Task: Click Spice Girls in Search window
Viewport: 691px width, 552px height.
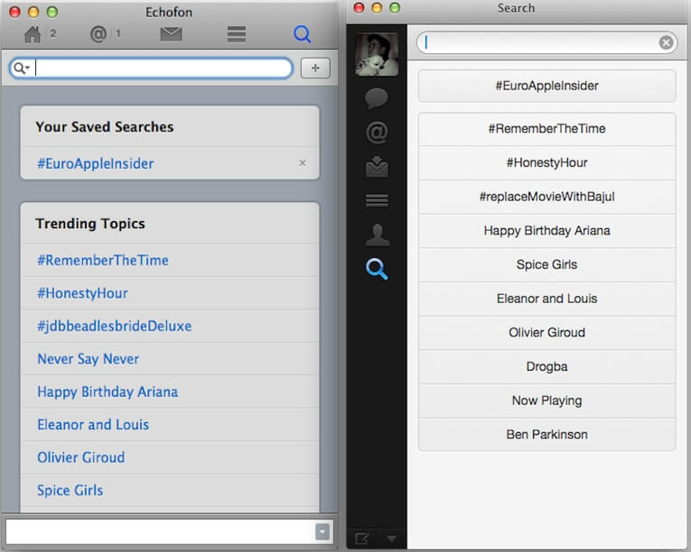Action: coord(546,264)
